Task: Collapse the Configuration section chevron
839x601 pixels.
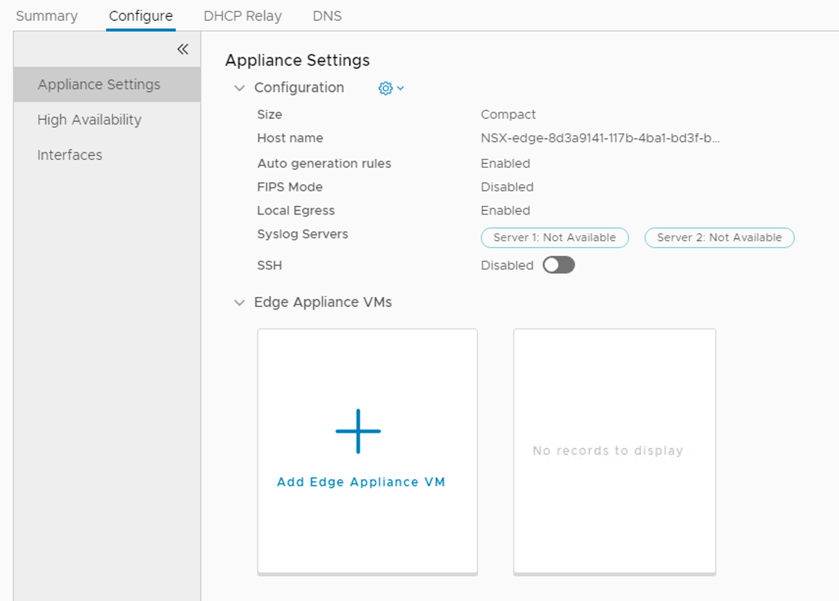Action: (x=239, y=88)
